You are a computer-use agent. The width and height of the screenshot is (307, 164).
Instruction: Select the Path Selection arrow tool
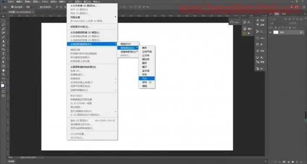pos(3,62)
